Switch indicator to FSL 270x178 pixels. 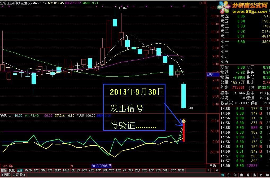tap(50, 170)
